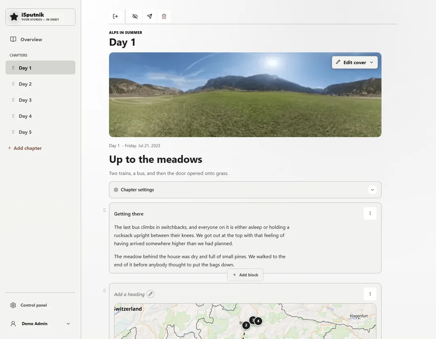The image size is (436, 339).
Task: Go to the Day 3 chapter
Action: [40, 100]
